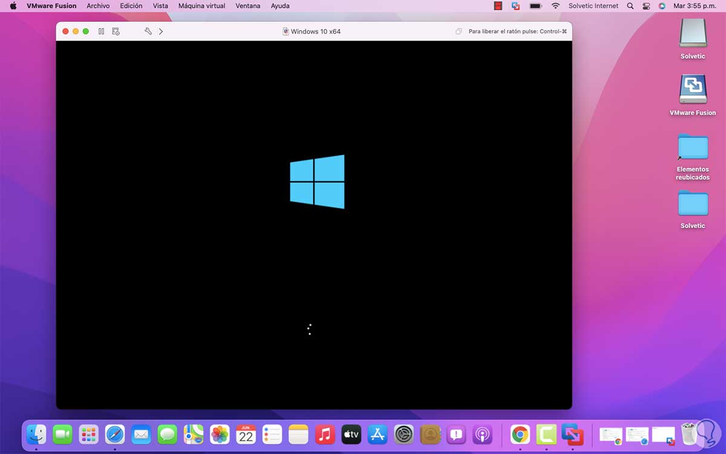Click Solvetic Internet user name in menu bar

pyautogui.click(x=594, y=6)
